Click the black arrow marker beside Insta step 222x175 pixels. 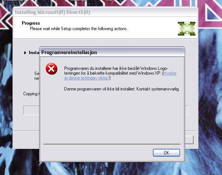click(25, 53)
